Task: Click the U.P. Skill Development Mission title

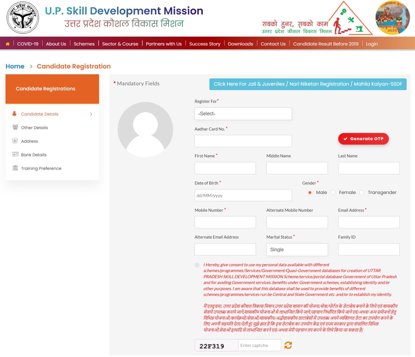Action: pyautogui.click(x=124, y=11)
